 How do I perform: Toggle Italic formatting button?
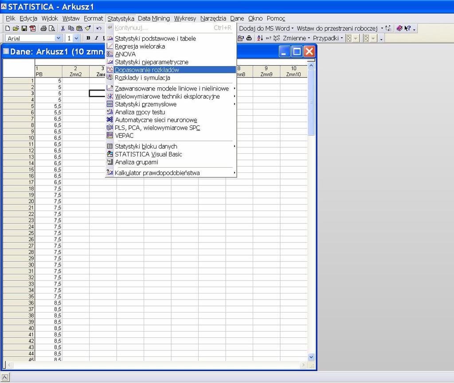pyautogui.click(x=96, y=38)
